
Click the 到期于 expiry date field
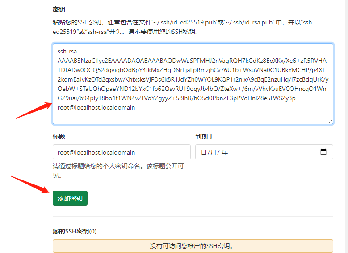264,152
